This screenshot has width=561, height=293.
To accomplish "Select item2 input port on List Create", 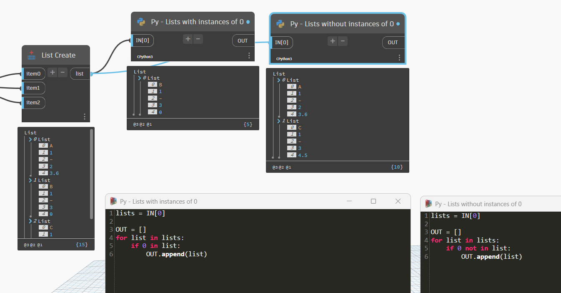I will 33,102.
